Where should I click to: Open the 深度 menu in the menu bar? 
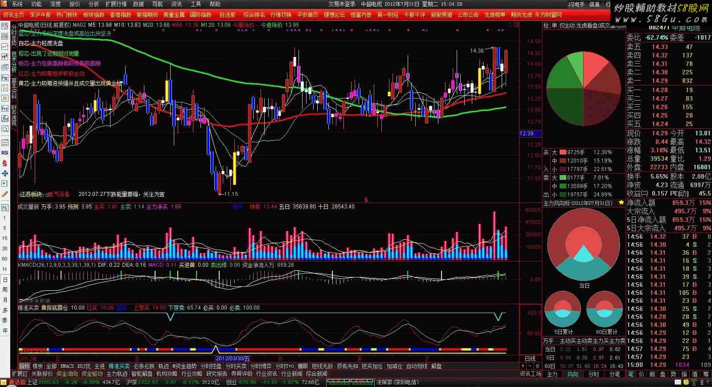[56, 4]
